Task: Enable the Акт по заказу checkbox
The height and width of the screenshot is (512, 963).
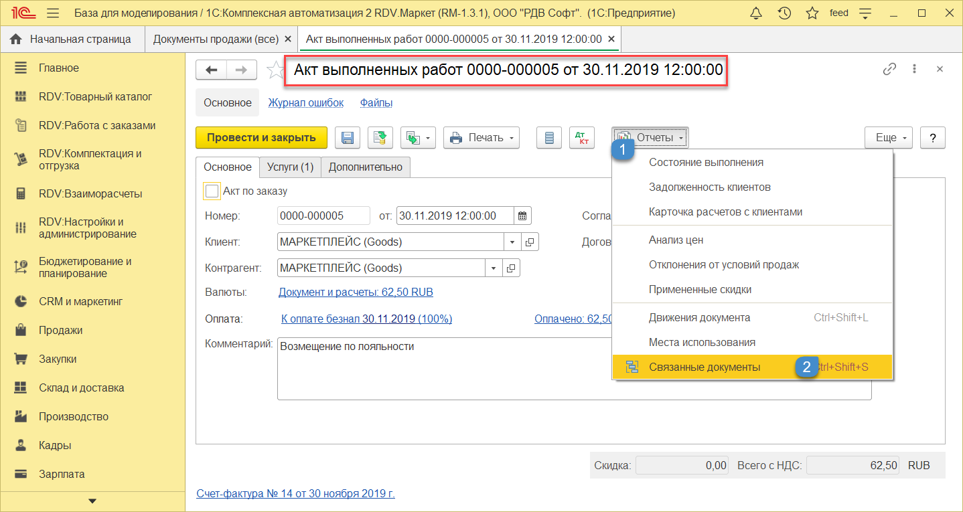Action: click(212, 191)
